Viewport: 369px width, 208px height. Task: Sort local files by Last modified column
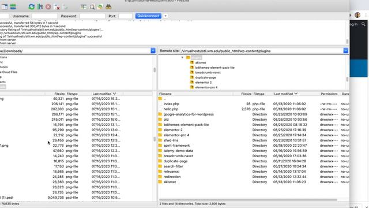click(x=107, y=94)
